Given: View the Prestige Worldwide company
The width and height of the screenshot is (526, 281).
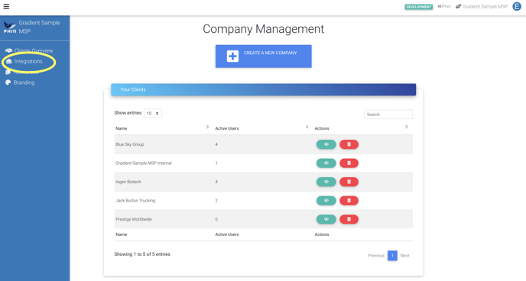Looking at the screenshot, I should (326, 219).
